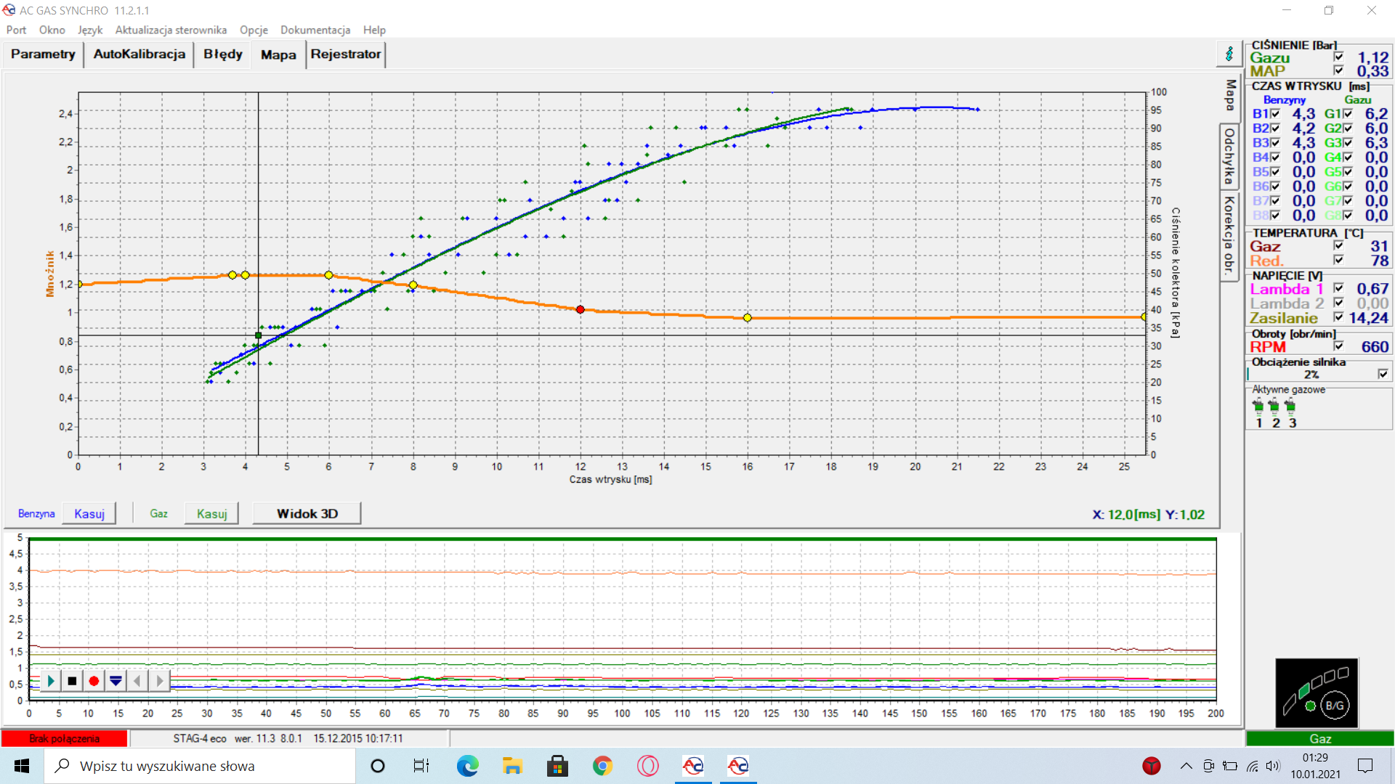Open File Explorer from the taskbar
Image resolution: width=1395 pixels, height=784 pixels.
512,766
